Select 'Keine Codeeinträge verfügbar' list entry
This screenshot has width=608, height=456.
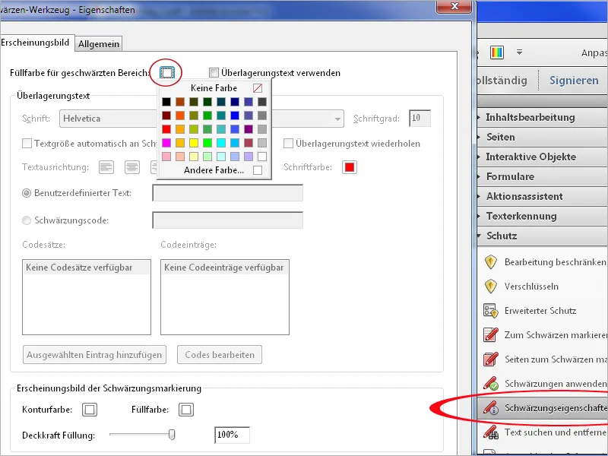(224, 268)
